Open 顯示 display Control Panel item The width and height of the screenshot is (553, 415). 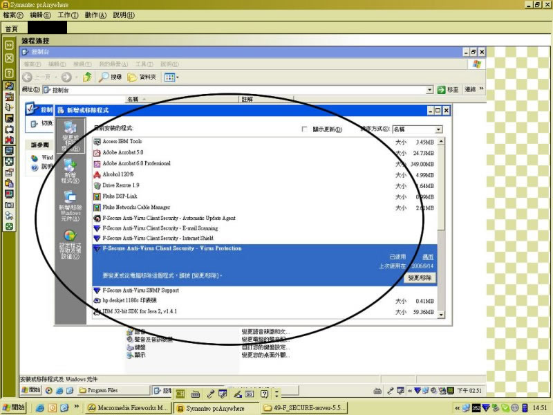click(x=136, y=355)
